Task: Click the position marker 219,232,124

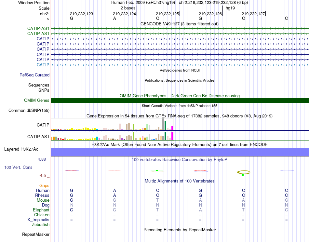Action: pos(124,14)
